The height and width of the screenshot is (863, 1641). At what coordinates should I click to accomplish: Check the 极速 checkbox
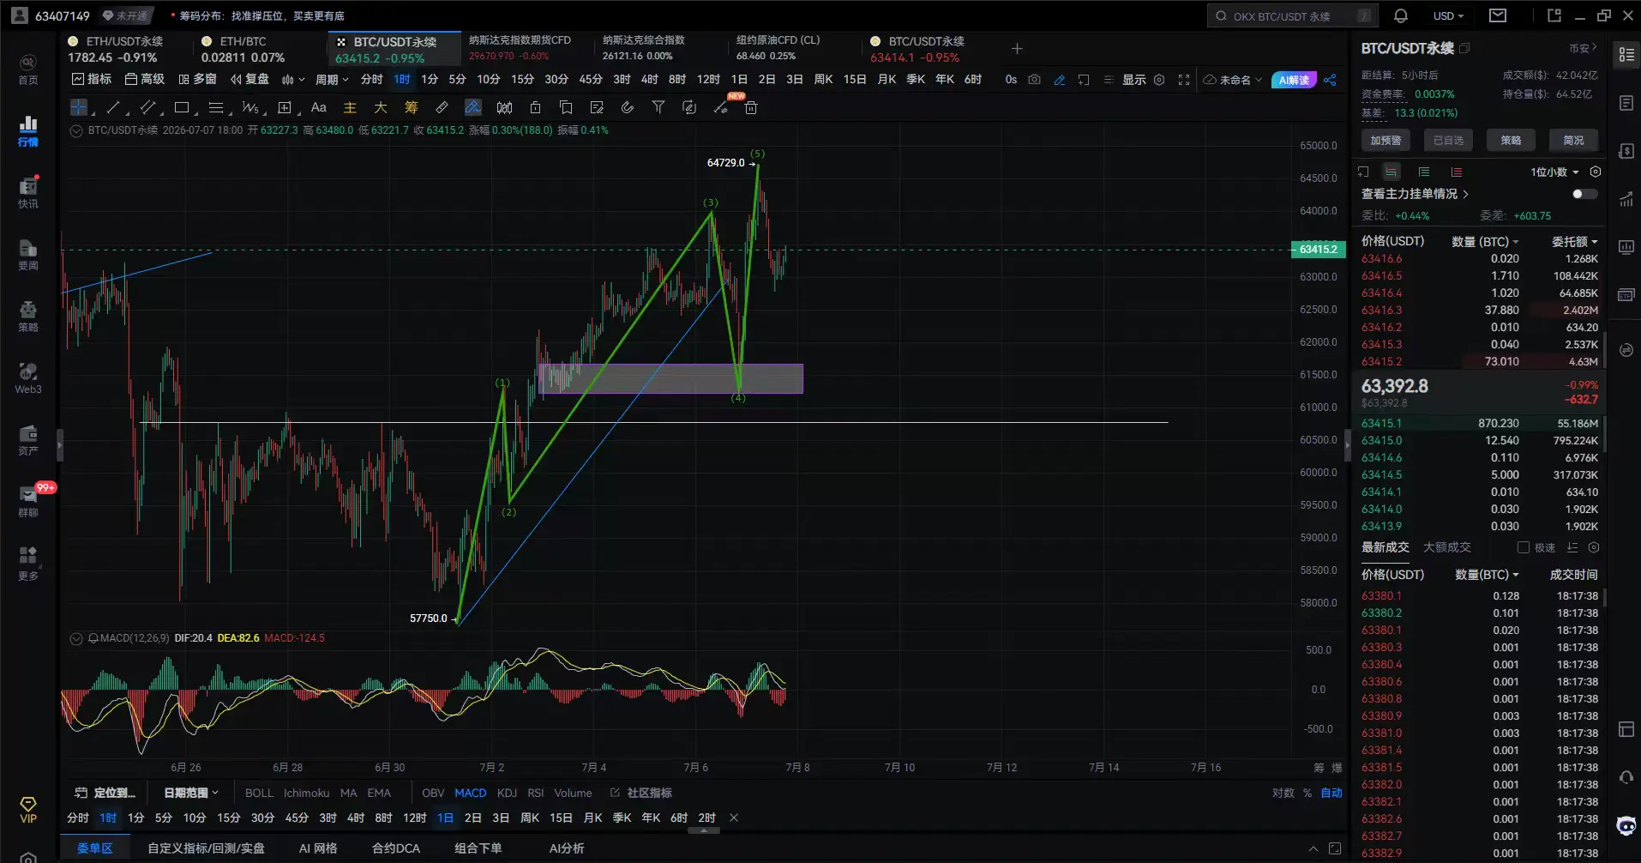coord(1524,547)
